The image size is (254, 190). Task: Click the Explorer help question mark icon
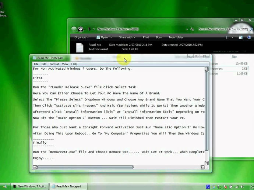pyautogui.click(x=249, y=37)
